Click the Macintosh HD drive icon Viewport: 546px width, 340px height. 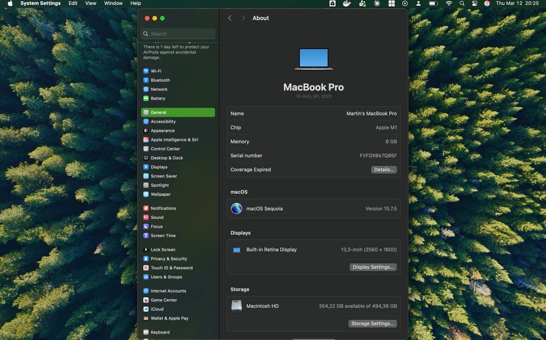(237, 306)
